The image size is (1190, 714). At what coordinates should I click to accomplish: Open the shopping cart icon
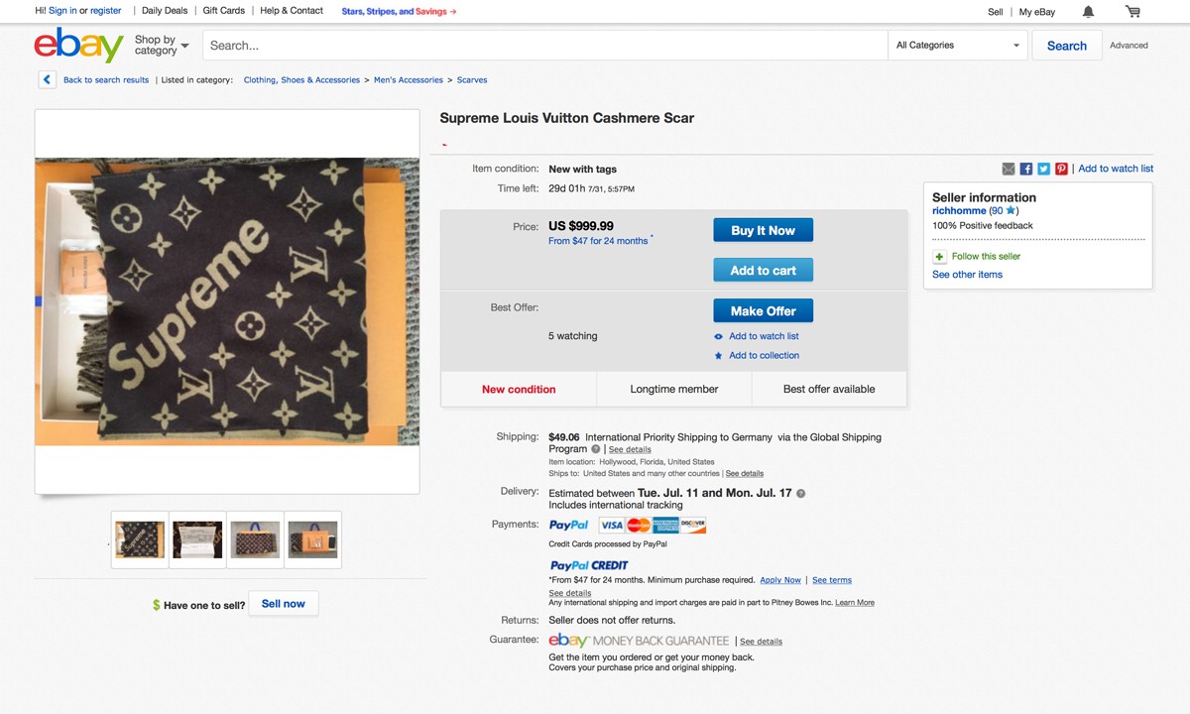point(1132,12)
